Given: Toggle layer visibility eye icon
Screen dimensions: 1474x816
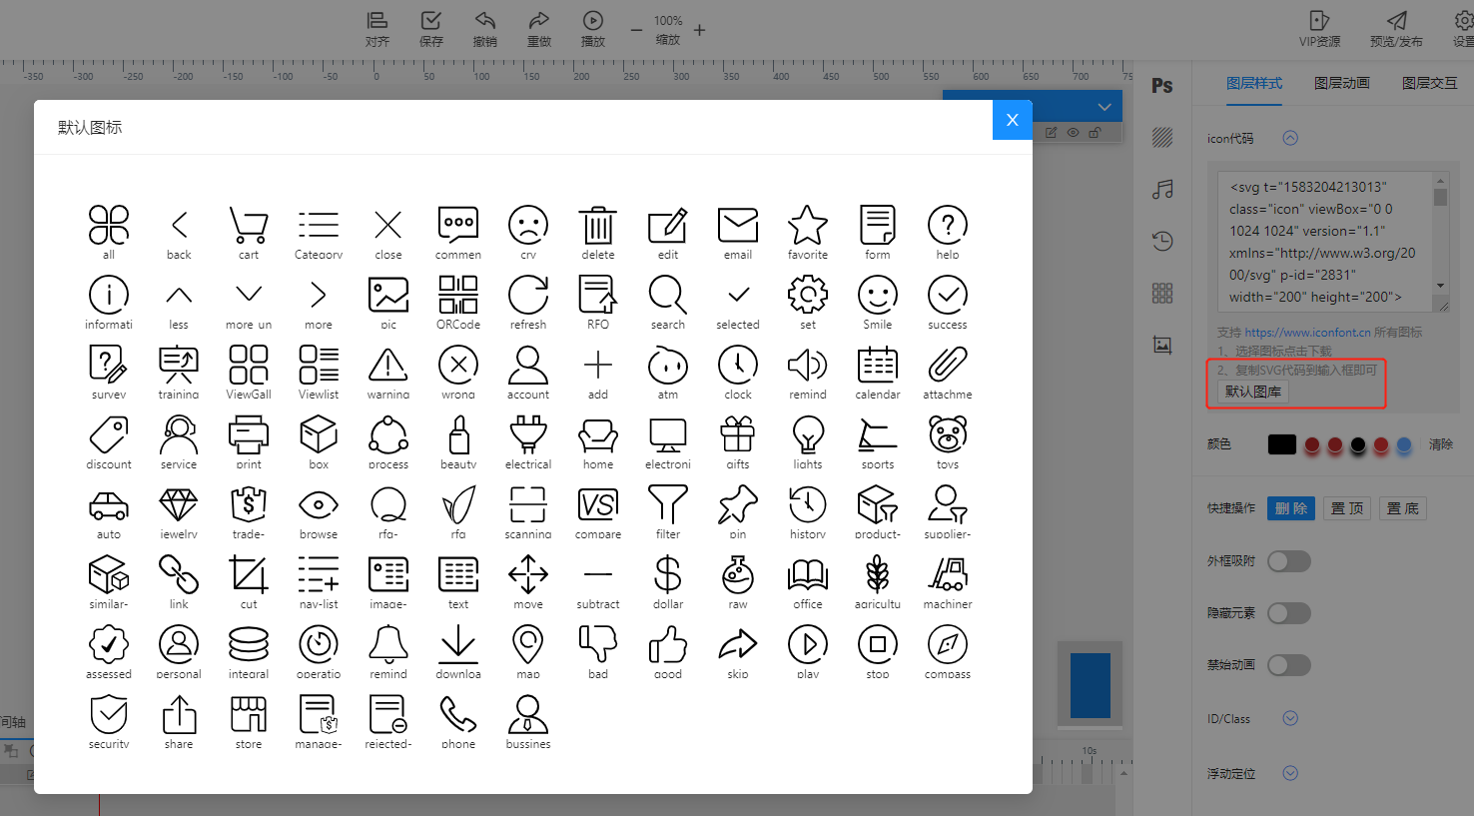Looking at the screenshot, I should click(1074, 132).
